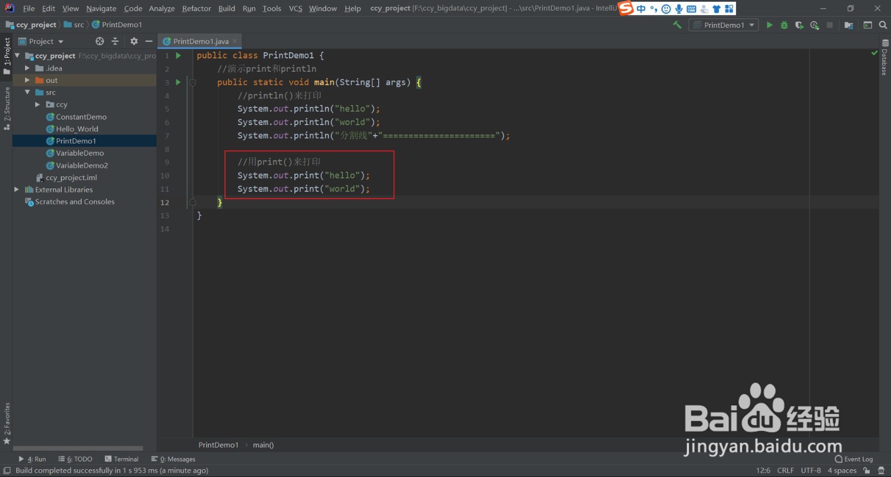The height and width of the screenshot is (477, 891).
Task: Click the Sogou microphone voice input icon
Action: [679, 9]
